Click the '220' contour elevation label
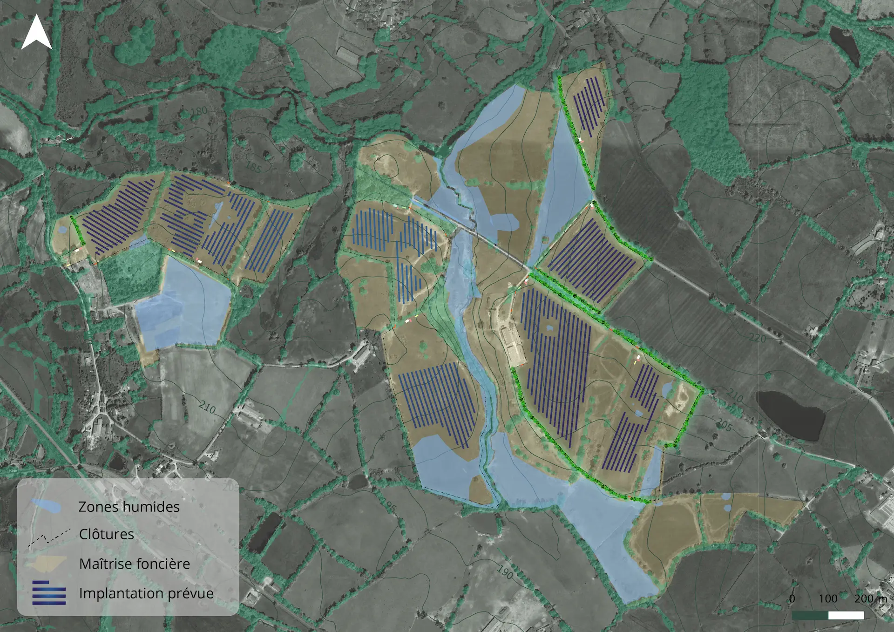Screen dimensions: 894x632 (757, 338)
